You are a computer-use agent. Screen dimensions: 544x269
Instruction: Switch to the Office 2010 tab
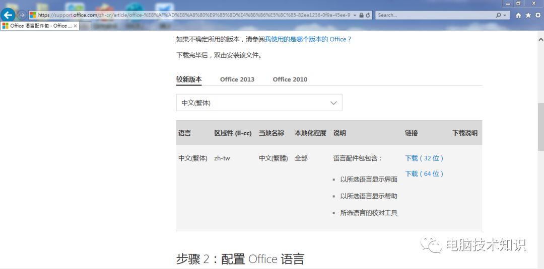pos(290,79)
